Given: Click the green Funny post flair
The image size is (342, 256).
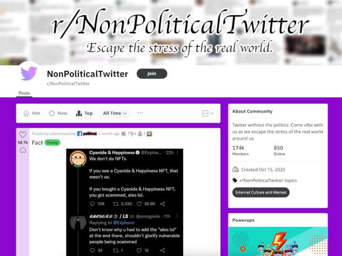Looking at the screenshot, I should [53, 143].
